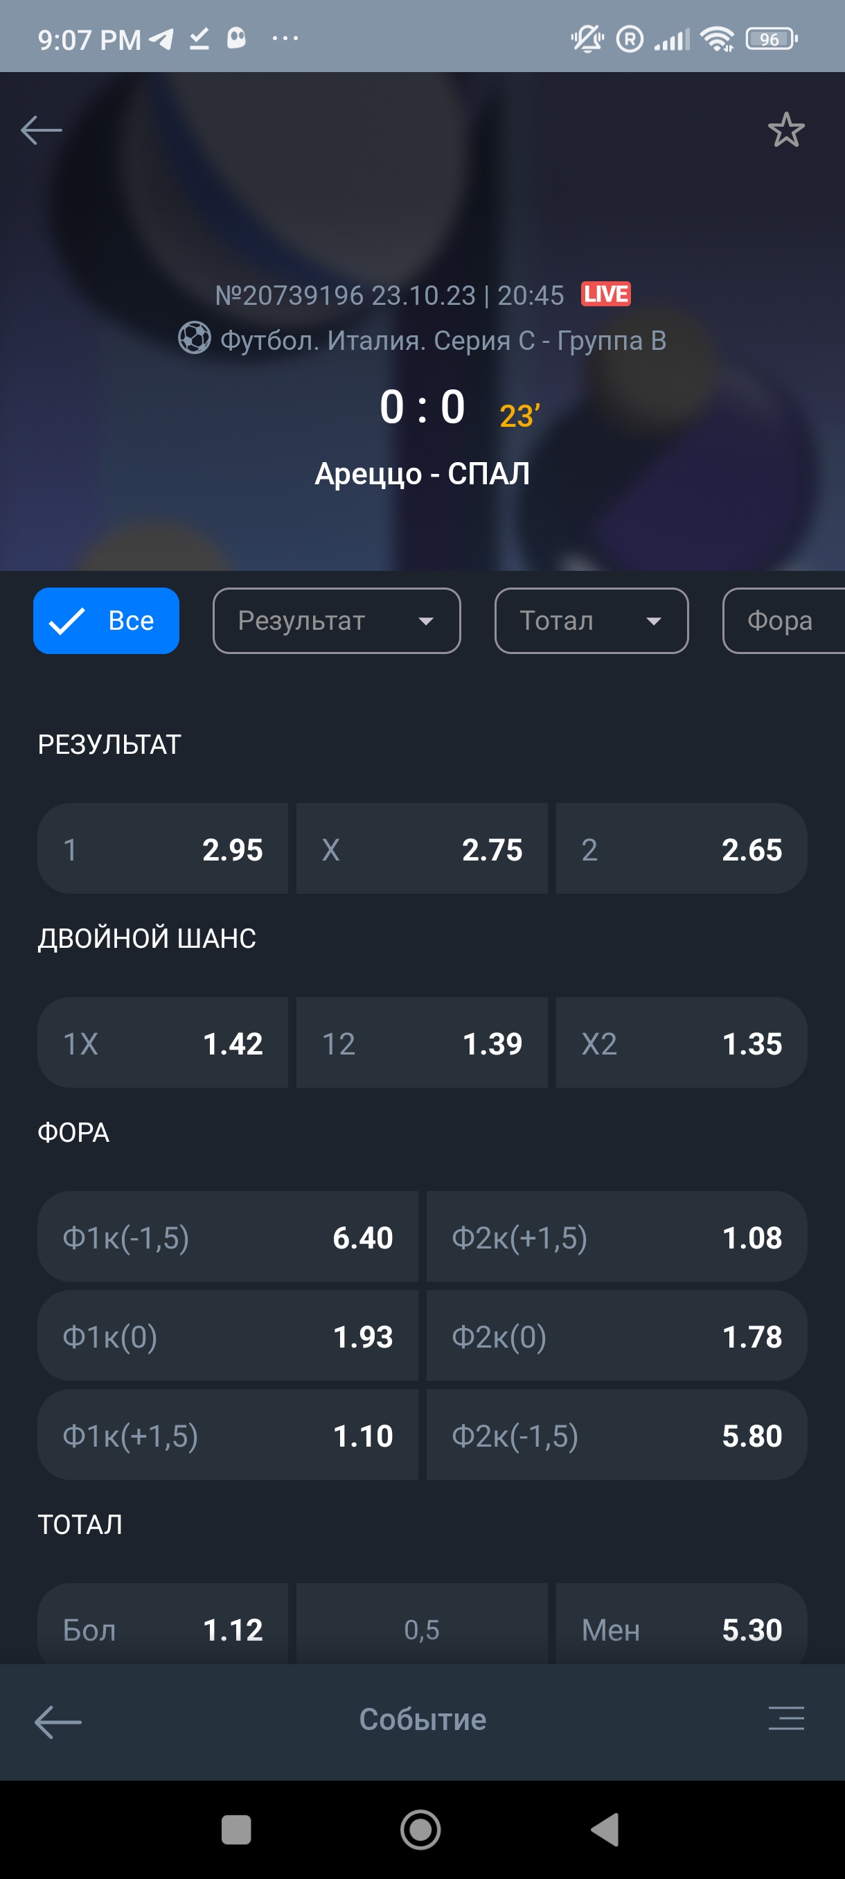
Task: Choose handicap Ф1к(-1,5) at 6.40
Action: coord(227,1237)
